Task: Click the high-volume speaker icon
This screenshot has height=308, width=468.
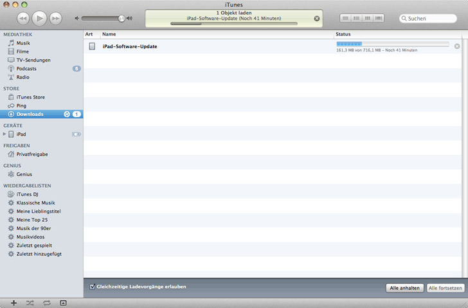Action: click(x=129, y=19)
